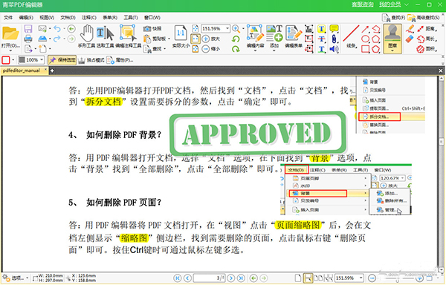
Task: Toggle the single page layout in status bar
Action: click(297, 278)
